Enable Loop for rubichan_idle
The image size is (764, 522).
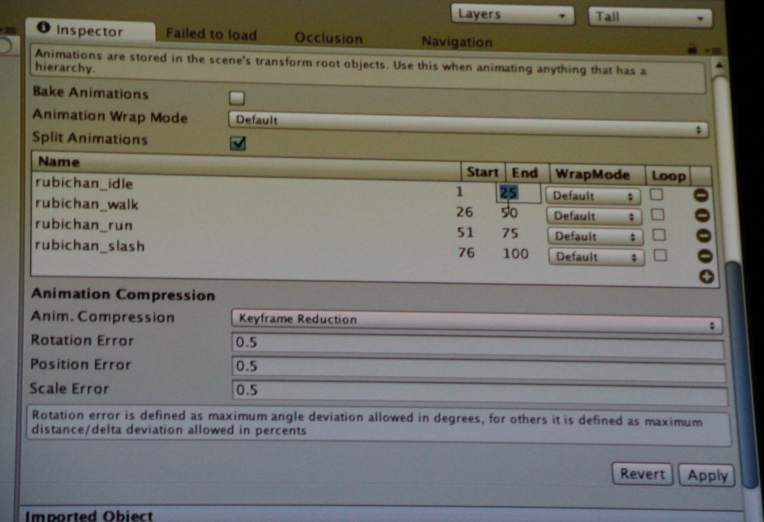(x=656, y=194)
